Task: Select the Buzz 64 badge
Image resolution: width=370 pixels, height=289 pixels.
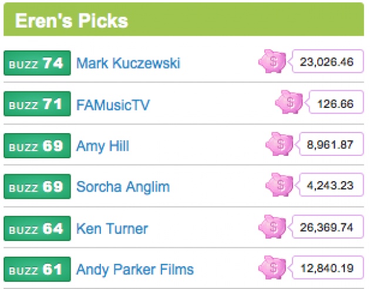Action: click(37, 228)
